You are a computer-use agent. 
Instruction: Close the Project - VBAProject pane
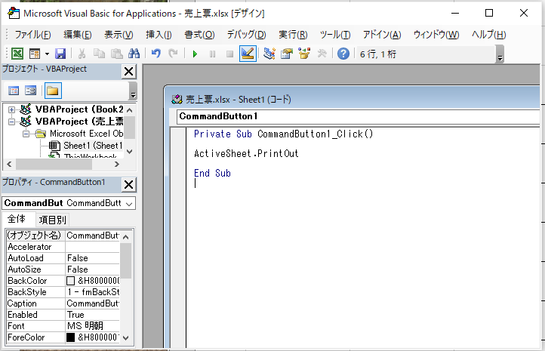pos(128,71)
